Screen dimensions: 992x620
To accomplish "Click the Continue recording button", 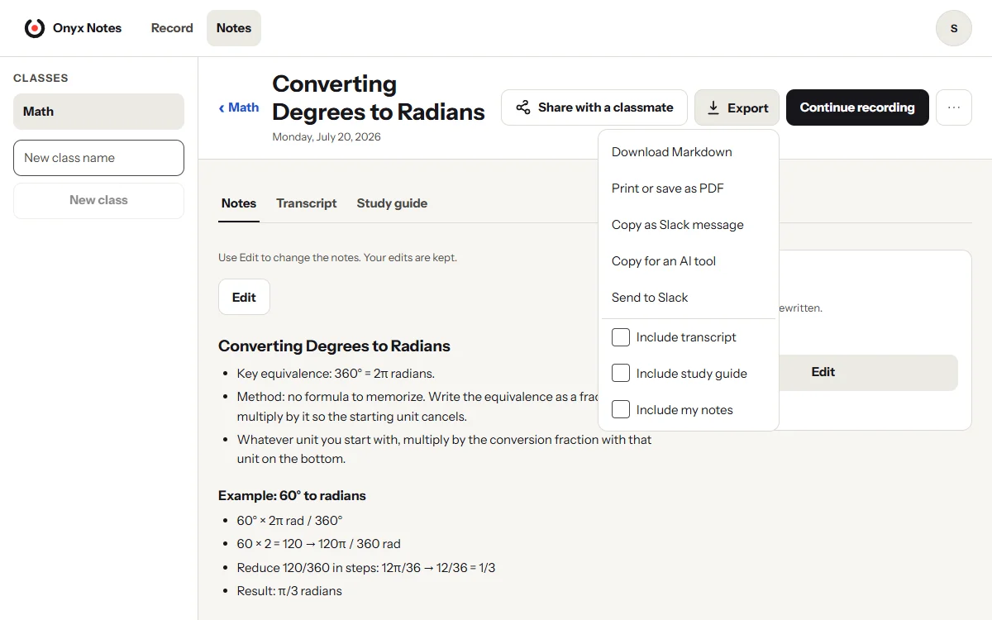I will [857, 107].
